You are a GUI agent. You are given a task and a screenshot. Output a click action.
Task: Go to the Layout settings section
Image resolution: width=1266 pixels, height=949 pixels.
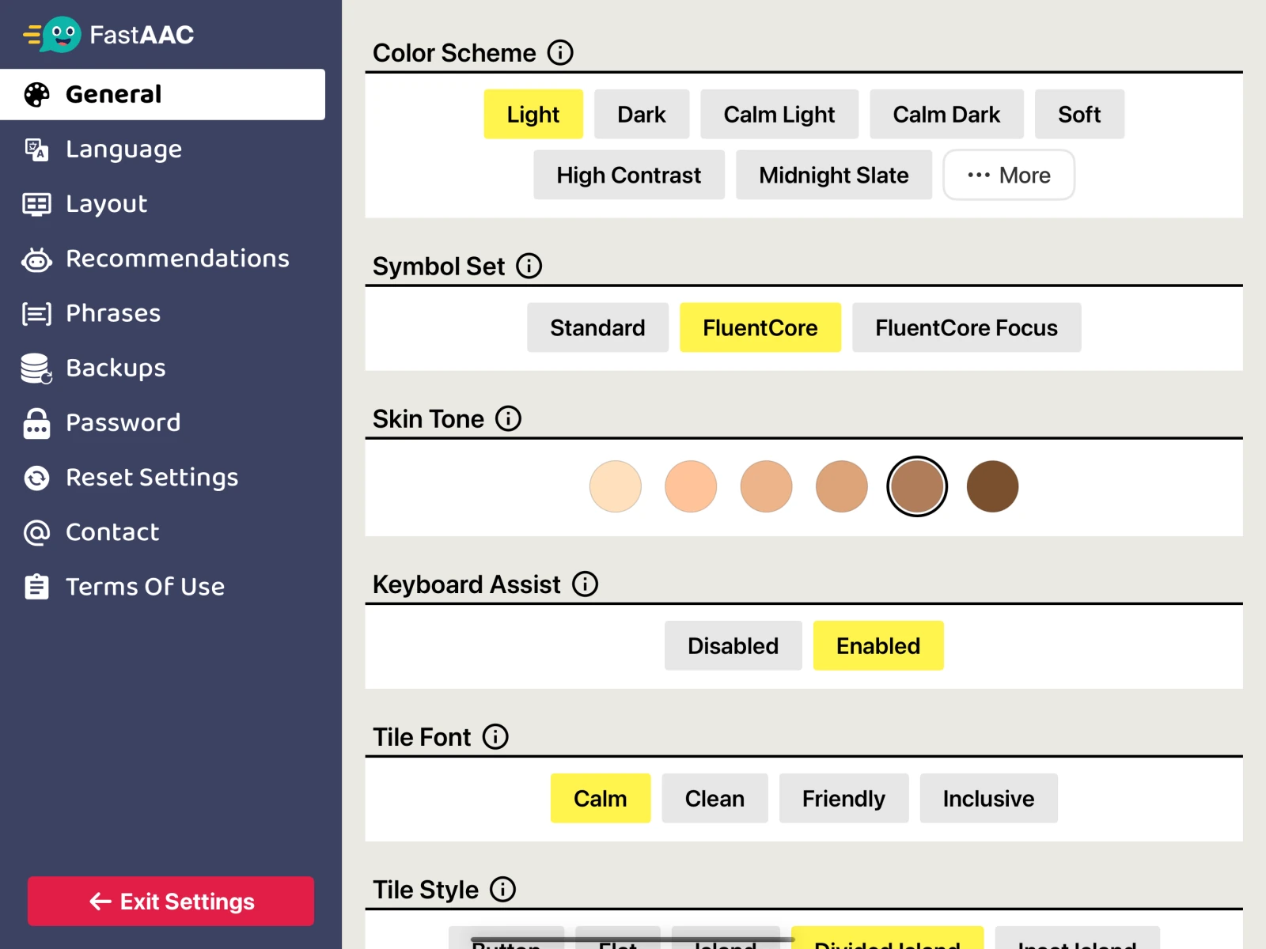pyautogui.click(x=163, y=204)
